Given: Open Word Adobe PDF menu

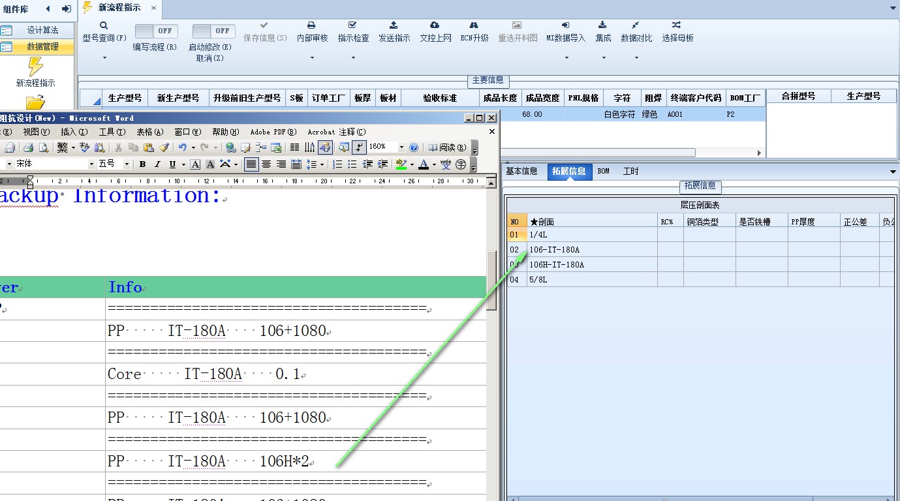Looking at the screenshot, I should click(x=273, y=132).
